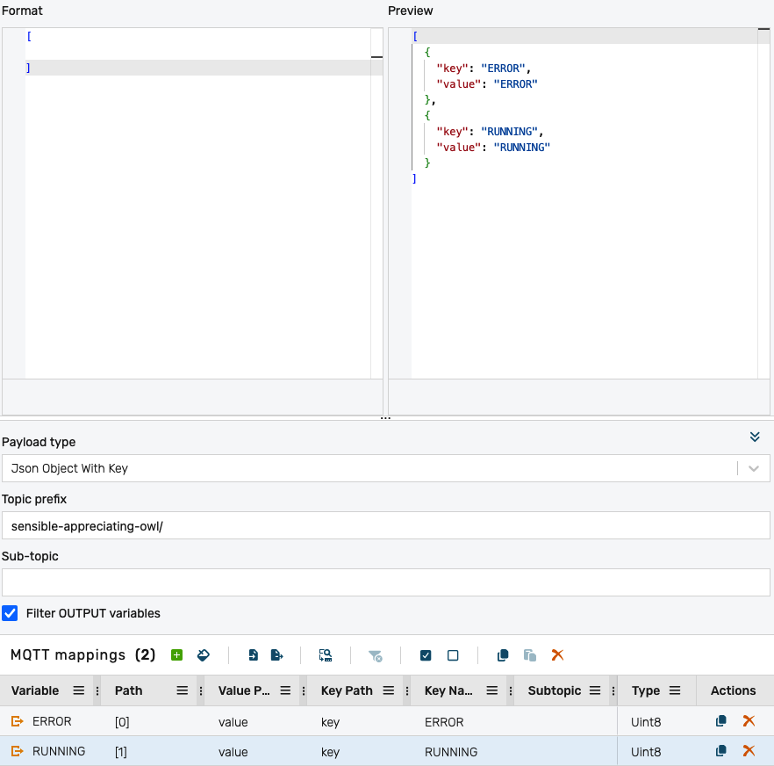Collapse the settings panel with double chevron

(x=755, y=437)
